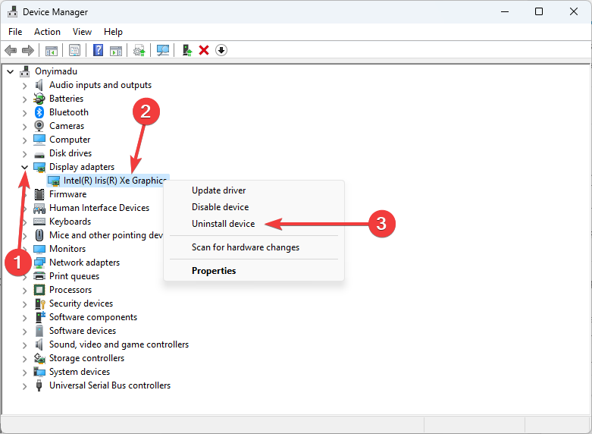This screenshot has width=592, height=434.
Task: Choose Properties from context menu
Action: click(214, 271)
